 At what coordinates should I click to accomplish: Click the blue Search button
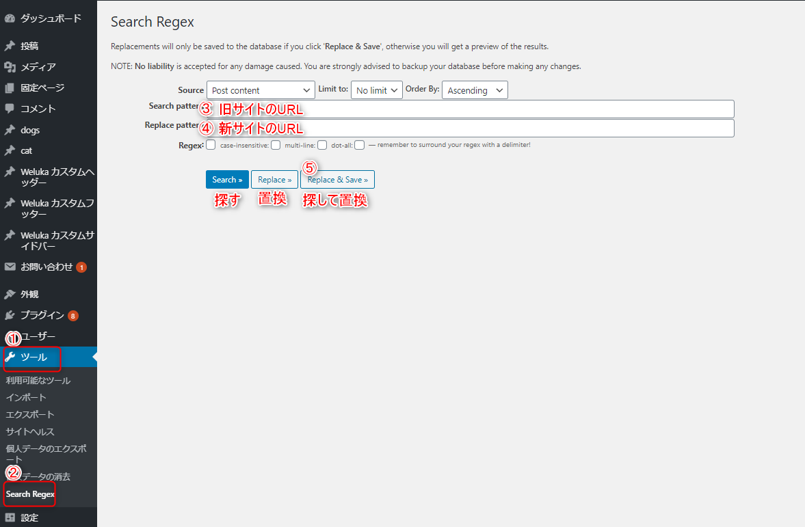[228, 180]
